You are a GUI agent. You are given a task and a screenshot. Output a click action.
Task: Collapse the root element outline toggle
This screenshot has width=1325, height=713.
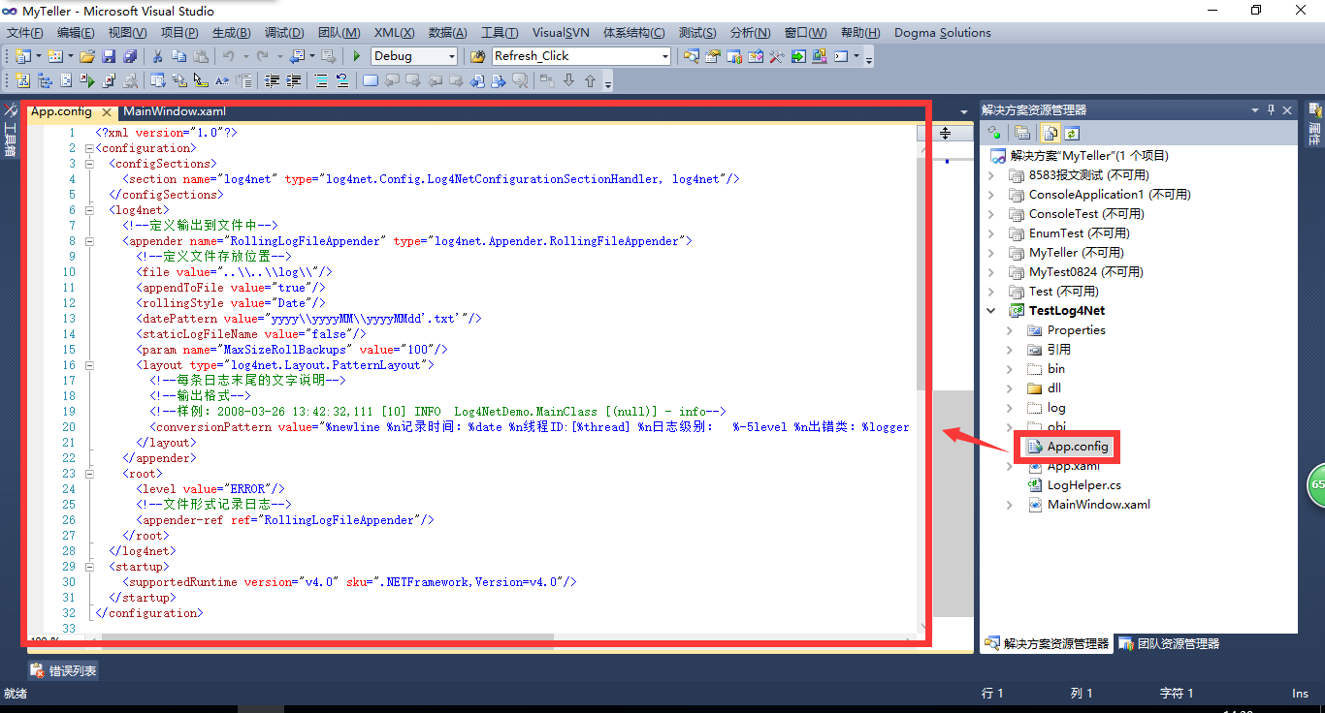pyautogui.click(x=88, y=474)
